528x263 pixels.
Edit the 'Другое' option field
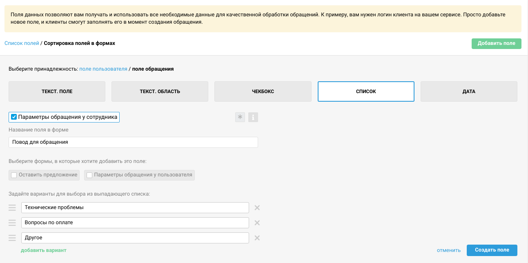point(135,238)
